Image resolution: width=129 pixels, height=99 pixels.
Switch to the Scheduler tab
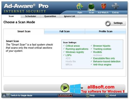[31, 16]
